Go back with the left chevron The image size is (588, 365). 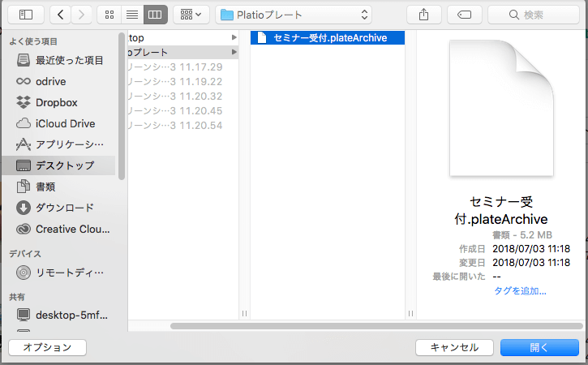[x=61, y=15]
